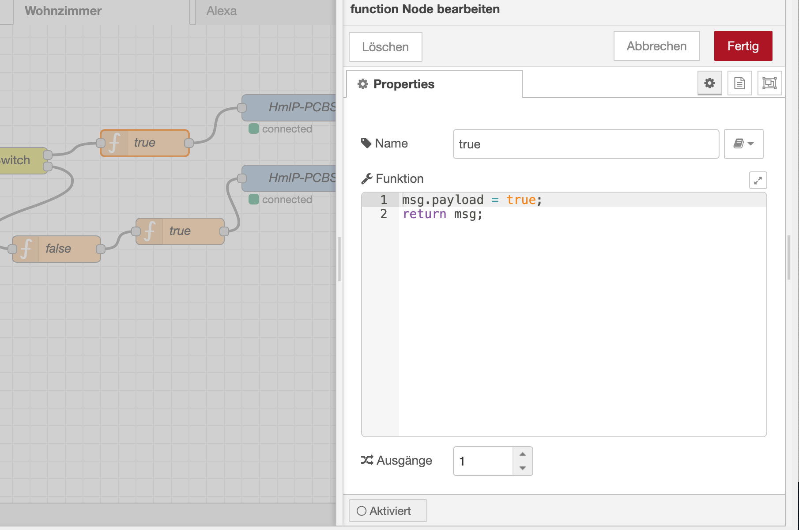799x530 pixels.
Task: Switch to the Alexa flow tab
Action: pyautogui.click(x=222, y=11)
